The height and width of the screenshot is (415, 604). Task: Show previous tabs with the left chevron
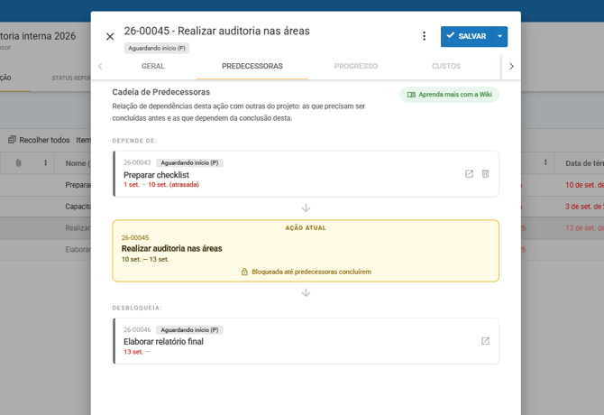click(x=100, y=66)
